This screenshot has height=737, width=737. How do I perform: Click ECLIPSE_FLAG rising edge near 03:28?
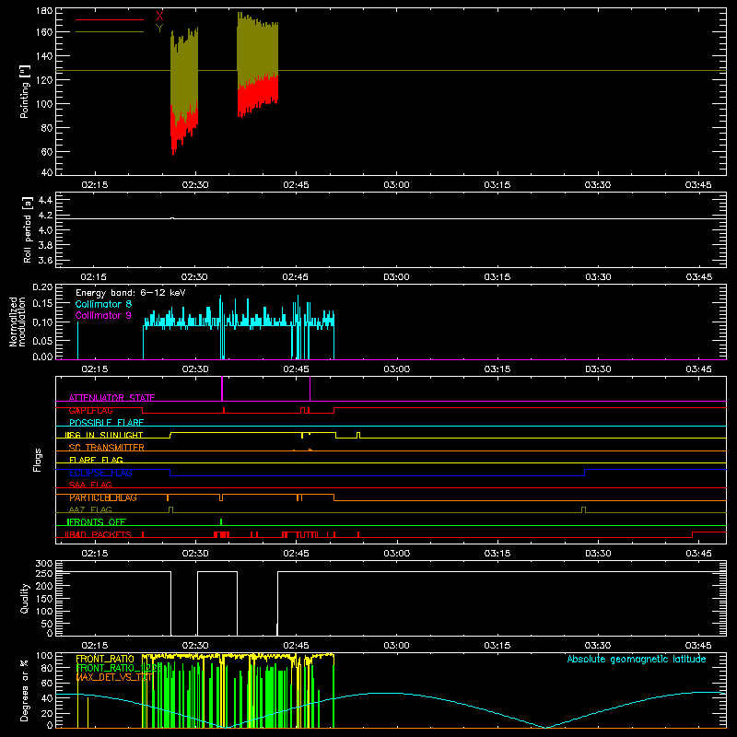click(x=584, y=473)
